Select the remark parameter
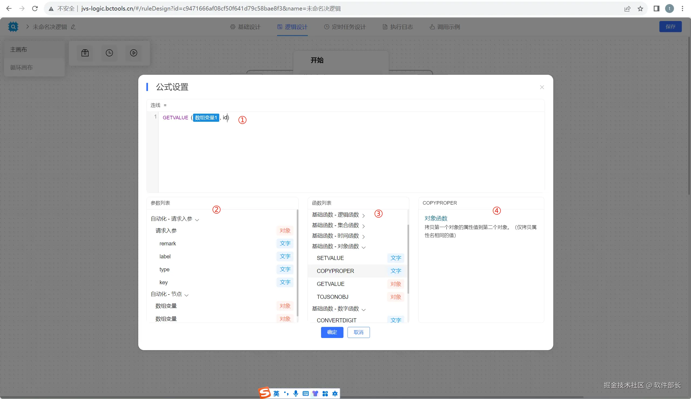Image resolution: width=691 pixels, height=399 pixels. 168,243
